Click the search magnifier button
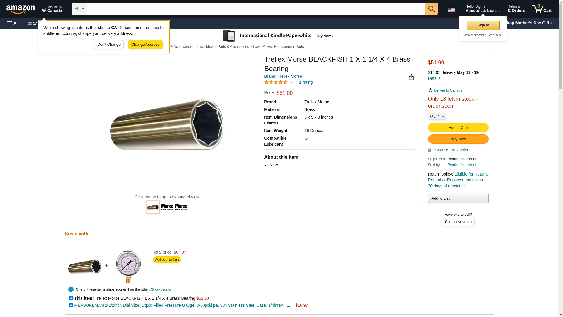 431,9
